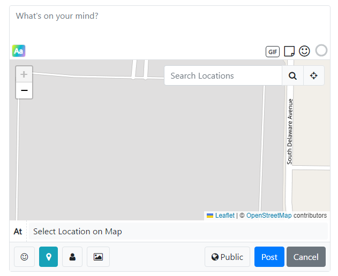
Task: Locate me with the crosshair icon
Action: click(x=314, y=75)
